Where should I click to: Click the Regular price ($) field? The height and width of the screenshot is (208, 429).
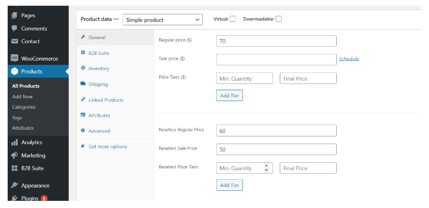tap(276, 41)
